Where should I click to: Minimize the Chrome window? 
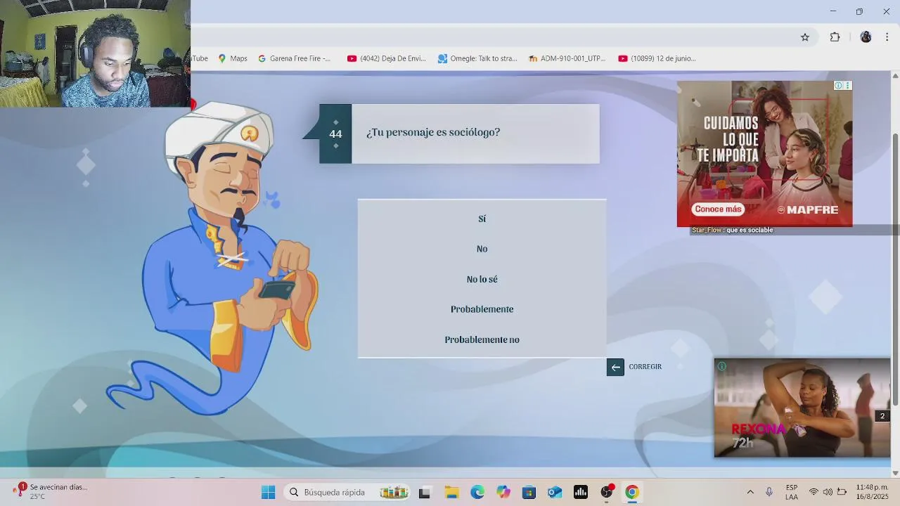[833, 11]
